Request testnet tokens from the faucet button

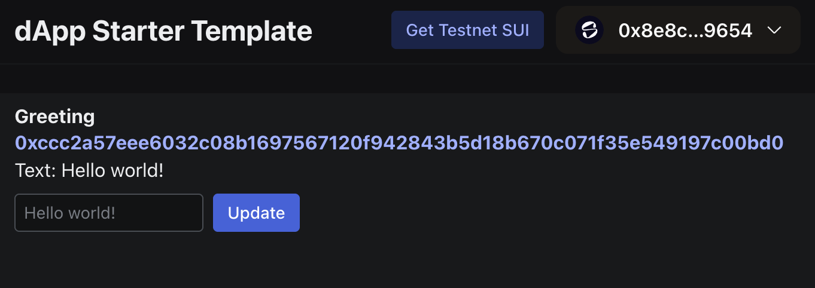click(467, 30)
